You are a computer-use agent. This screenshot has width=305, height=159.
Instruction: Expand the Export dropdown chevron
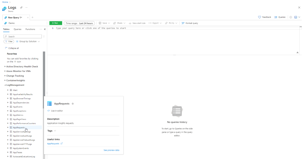[161, 23]
